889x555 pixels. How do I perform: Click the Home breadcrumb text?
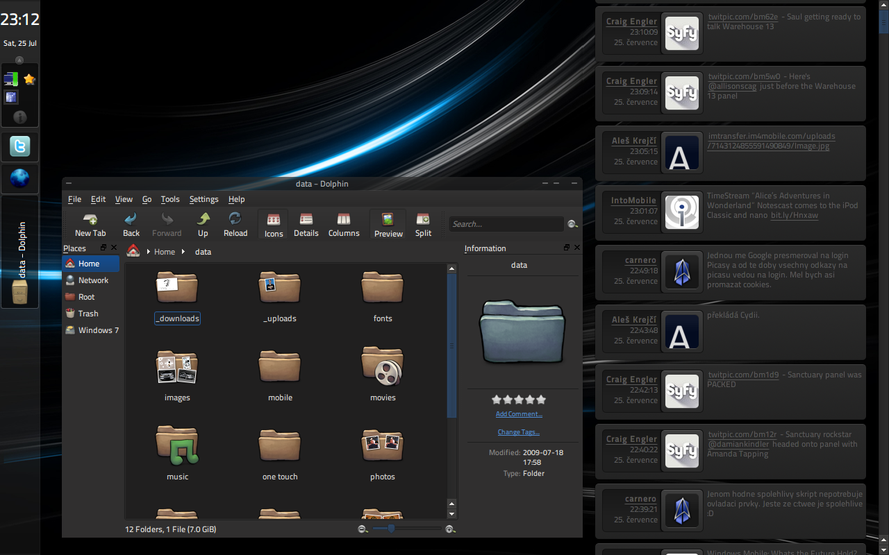click(165, 252)
